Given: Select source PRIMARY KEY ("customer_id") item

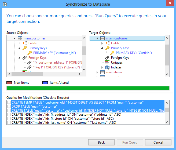Looking at the screenshot, I should (54, 53).
